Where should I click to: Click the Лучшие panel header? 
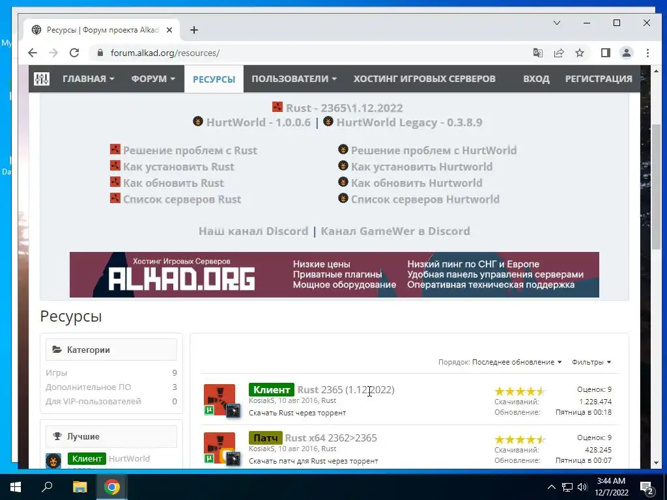(x=111, y=437)
